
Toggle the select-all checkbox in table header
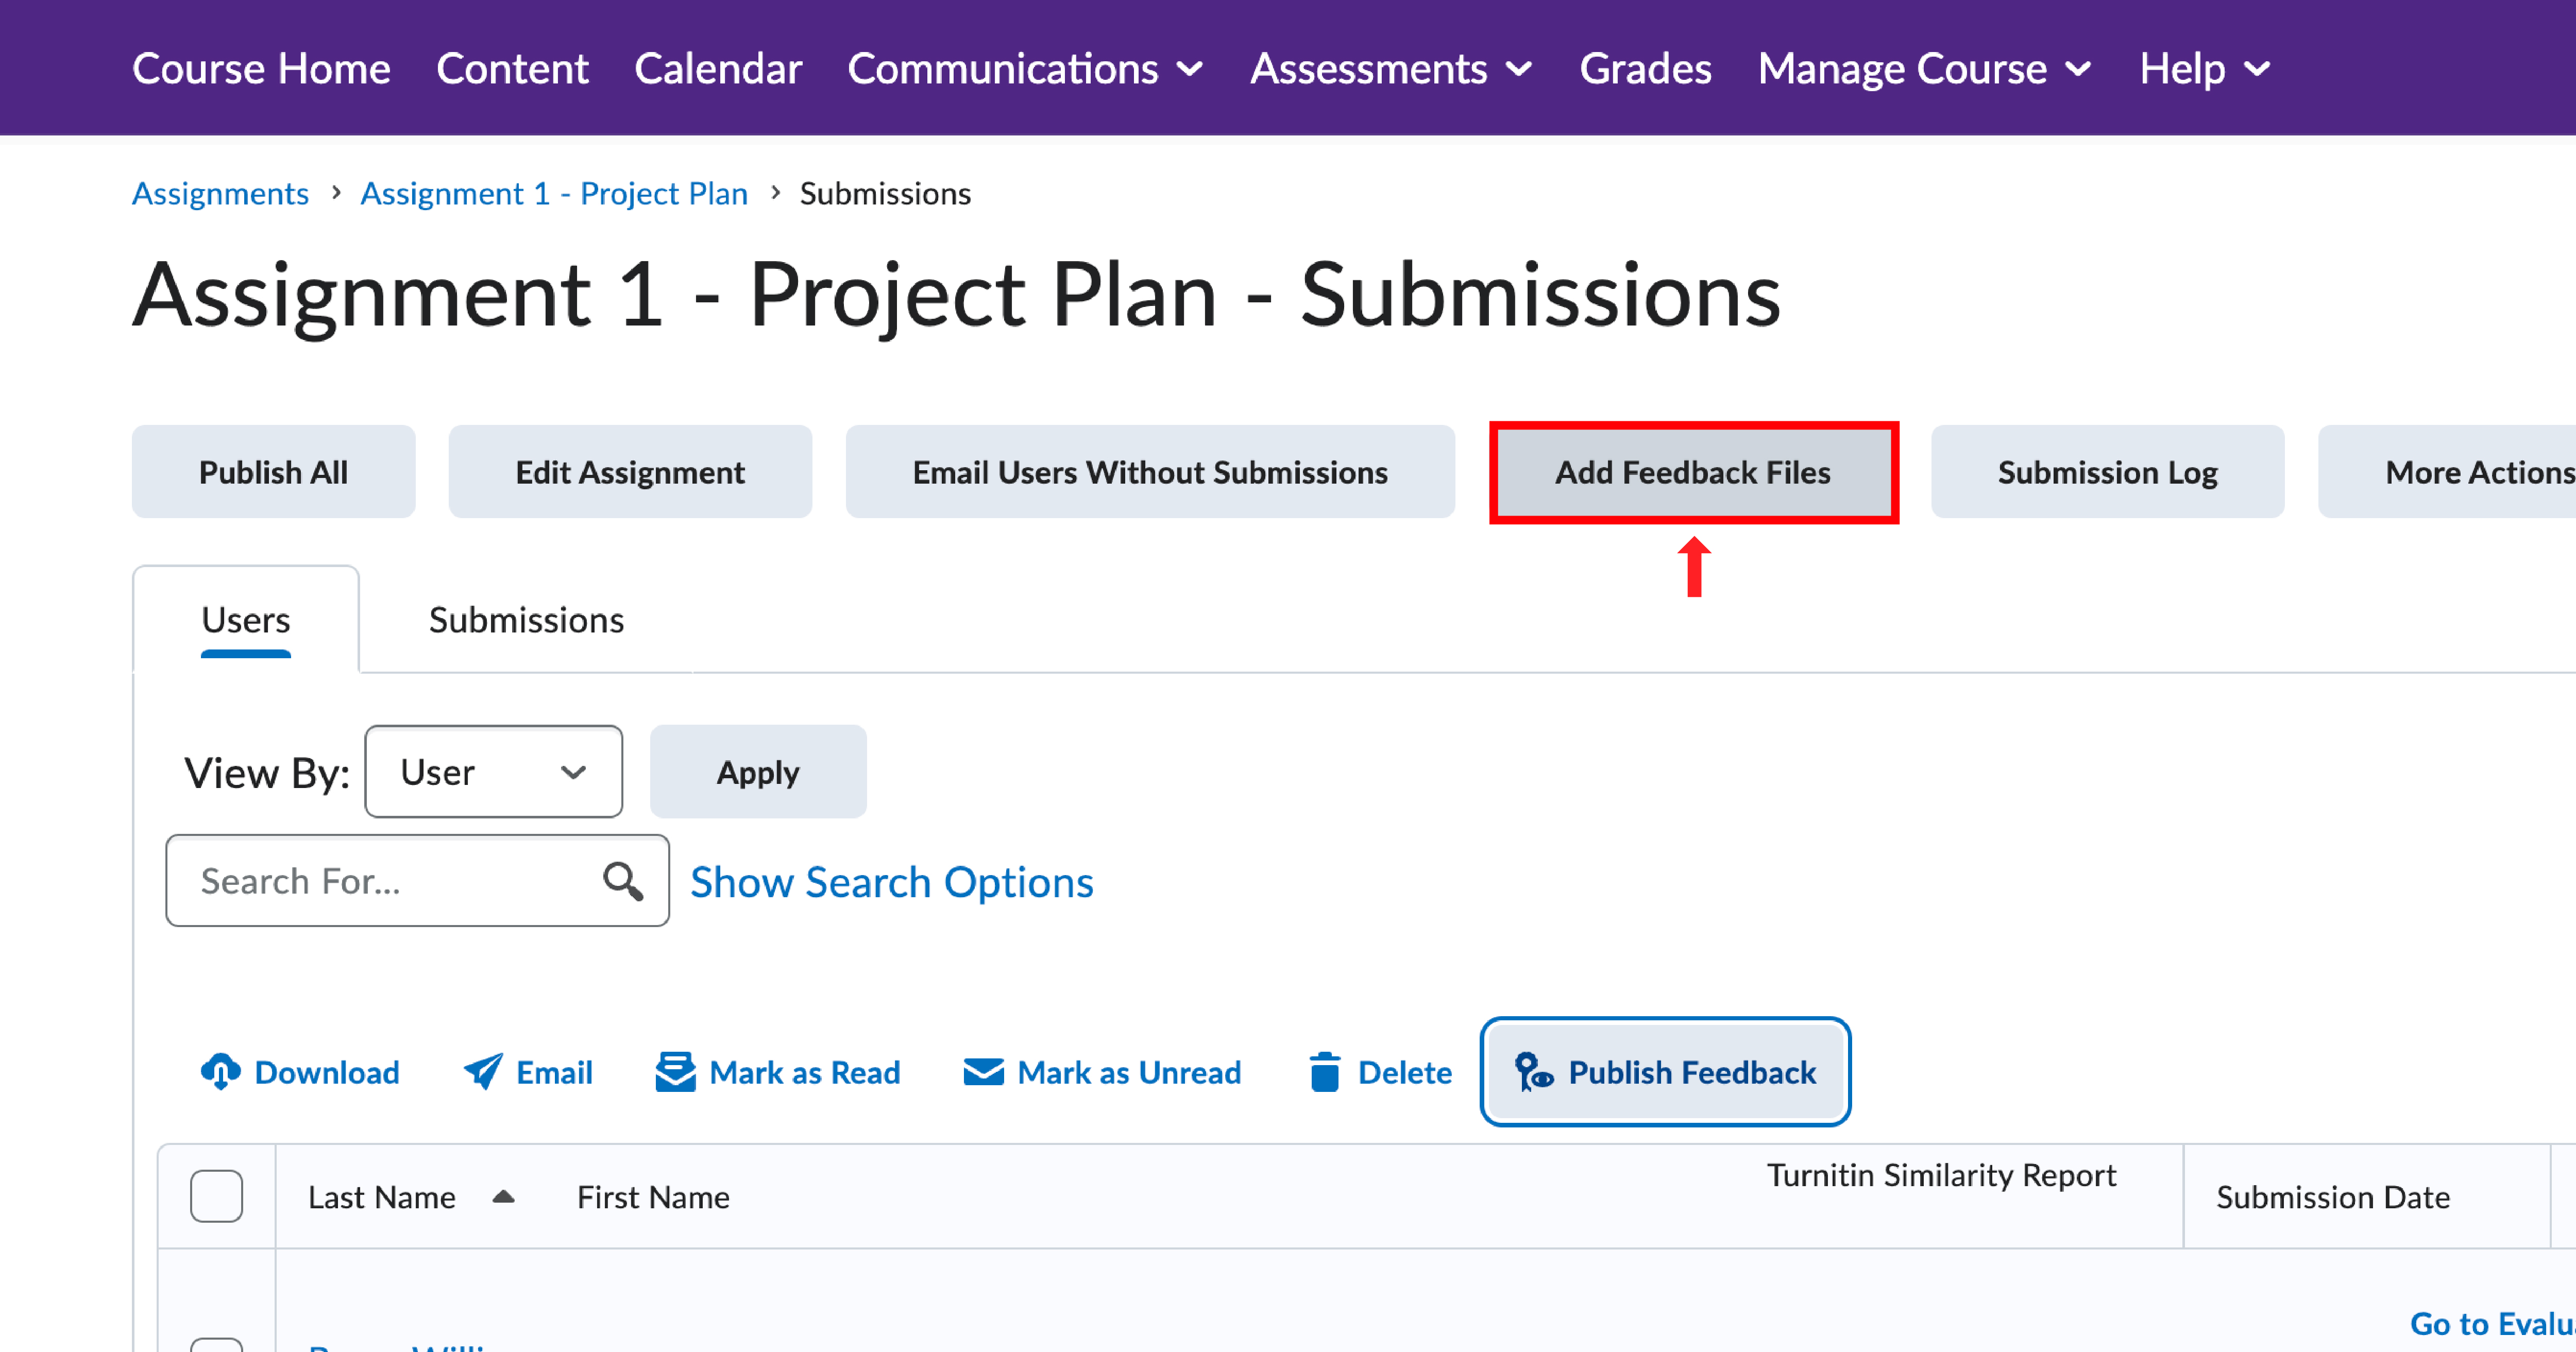216,1196
